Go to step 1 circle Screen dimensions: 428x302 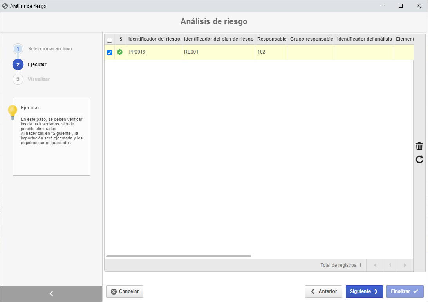[18, 49]
